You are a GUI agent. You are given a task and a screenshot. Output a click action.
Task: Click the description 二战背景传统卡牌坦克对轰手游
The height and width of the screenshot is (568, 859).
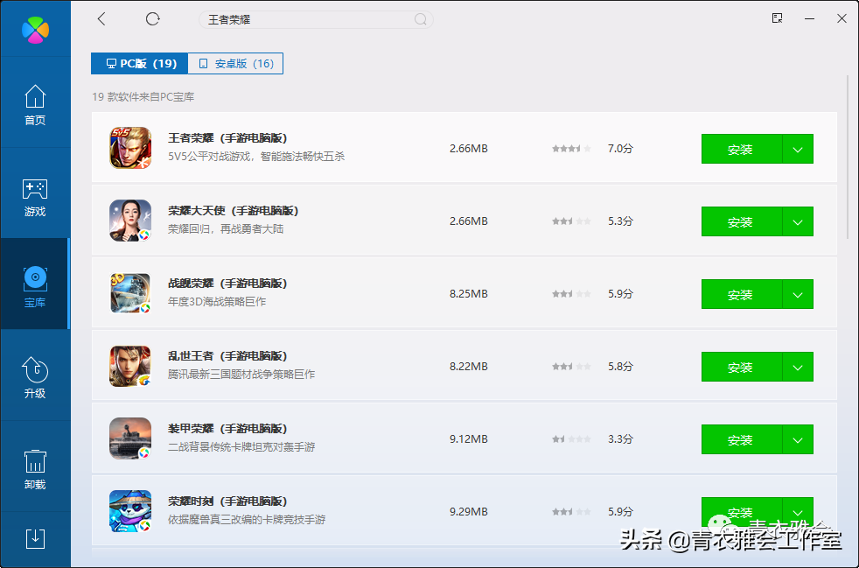(x=241, y=447)
